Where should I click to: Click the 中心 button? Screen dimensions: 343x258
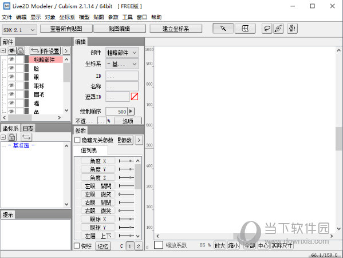(x=263, y=245)
